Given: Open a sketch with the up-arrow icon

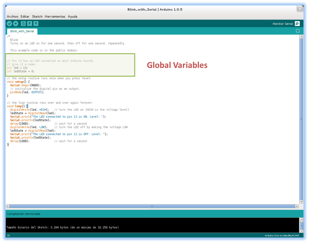Looking at the screenshot, I should click(29, 24).
